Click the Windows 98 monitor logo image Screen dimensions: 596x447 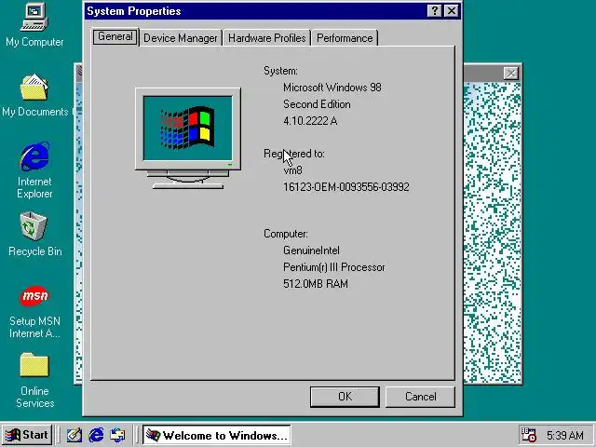point(188,139)
